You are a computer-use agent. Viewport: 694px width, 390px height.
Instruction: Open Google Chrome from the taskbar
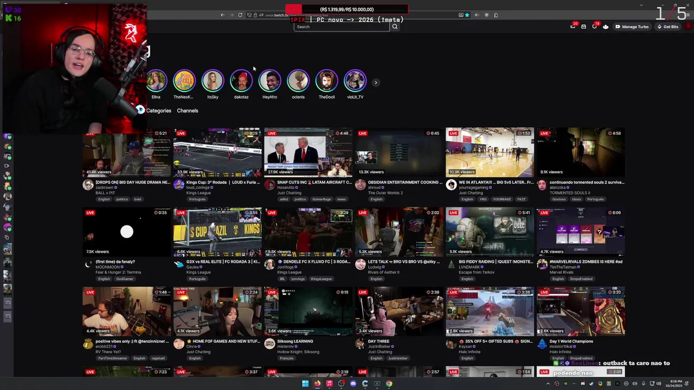[x=389, y=383]
